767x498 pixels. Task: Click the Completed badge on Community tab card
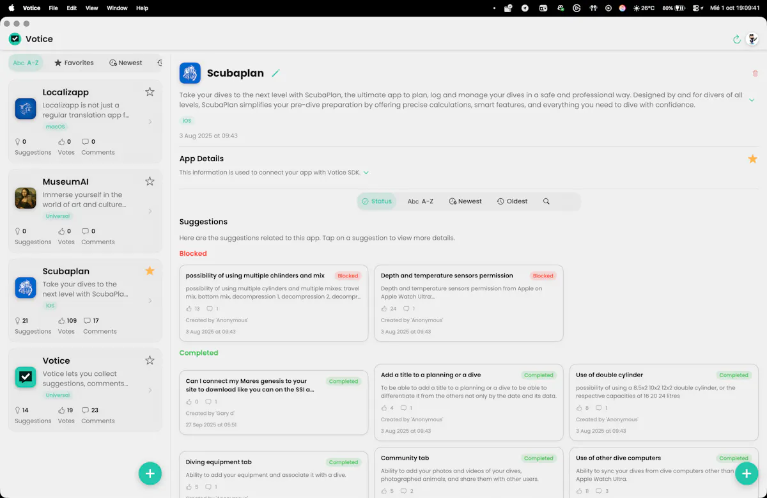539,458
